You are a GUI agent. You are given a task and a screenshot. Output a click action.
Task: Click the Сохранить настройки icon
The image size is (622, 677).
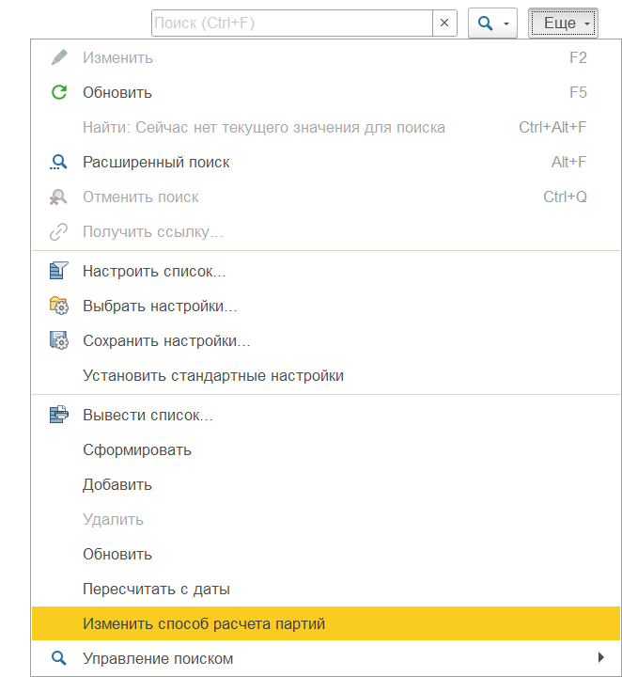(x=59, y=340)
